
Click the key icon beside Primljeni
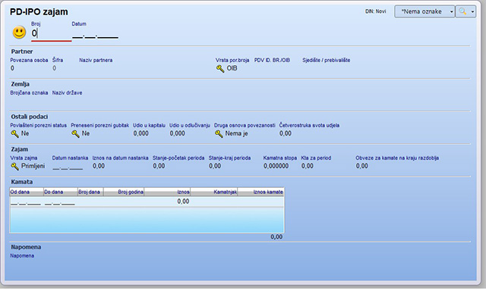[15, 166]
